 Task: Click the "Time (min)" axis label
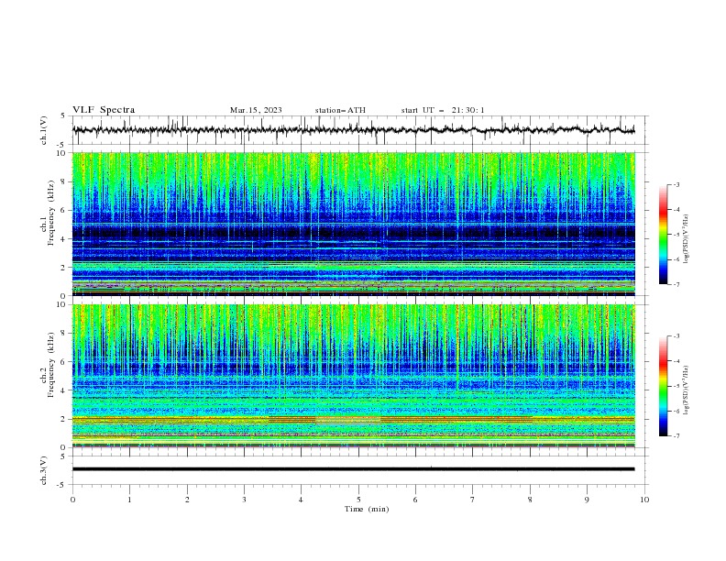tap(367, 509)
